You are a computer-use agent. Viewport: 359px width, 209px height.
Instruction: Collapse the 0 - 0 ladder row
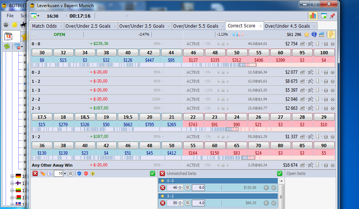coord(326,44)
